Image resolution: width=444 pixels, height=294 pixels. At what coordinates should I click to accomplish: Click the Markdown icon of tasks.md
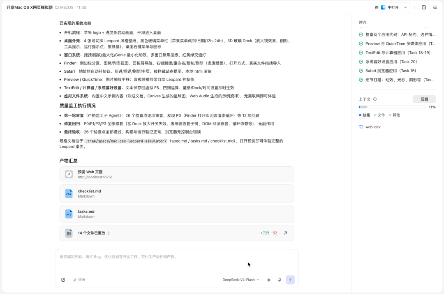[x=69, y=214]
